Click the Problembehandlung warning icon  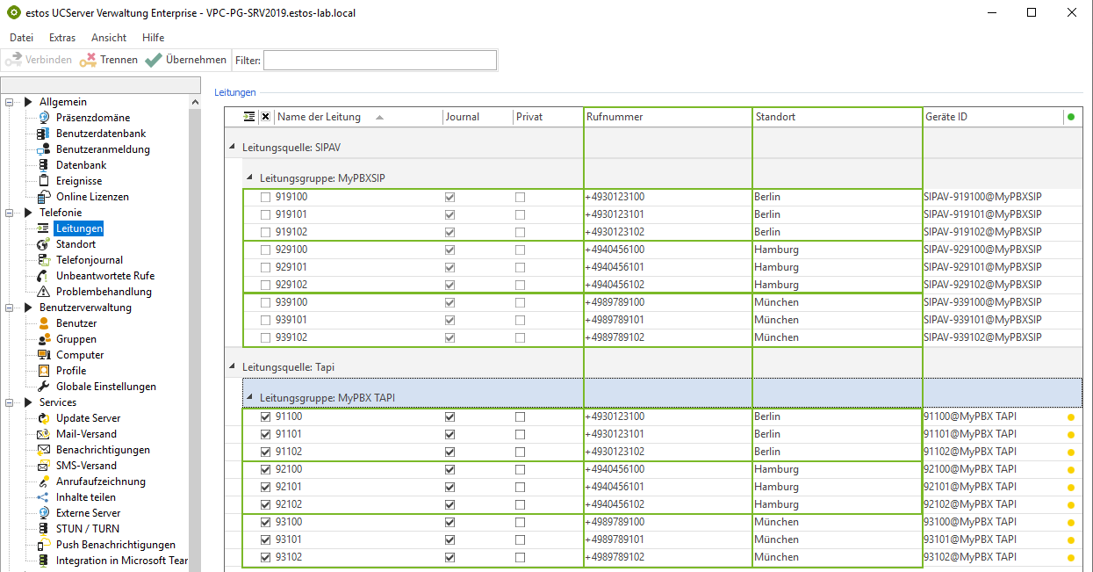point(43,292)
